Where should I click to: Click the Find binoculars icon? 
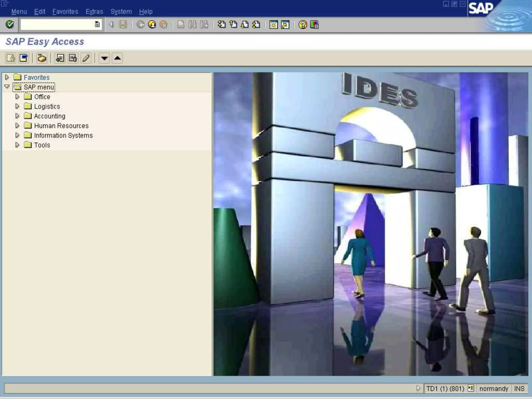pos(192,25)
